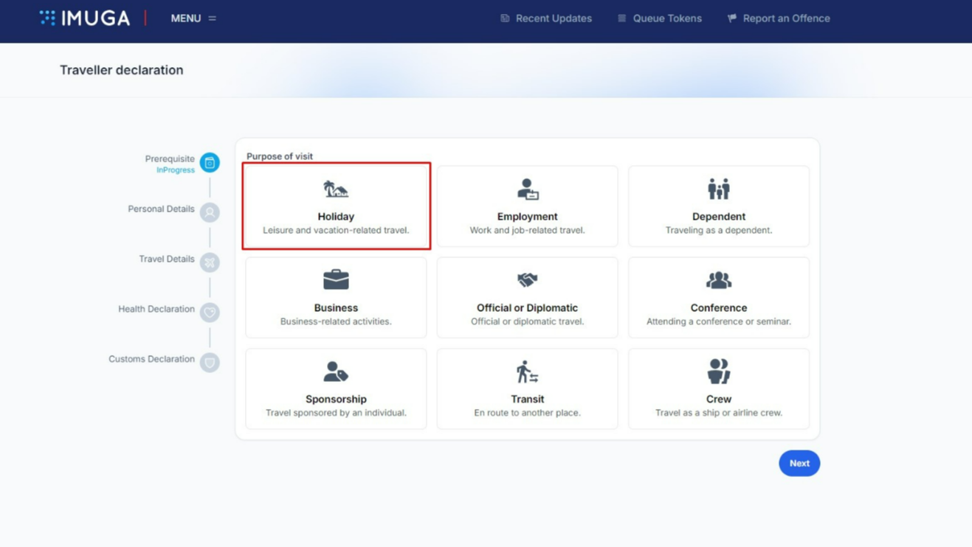The height and width of the screenshot is (547, 972).
Task: Choose 'Travel as a ship or airline crew.' text
Action: [719, 413]
